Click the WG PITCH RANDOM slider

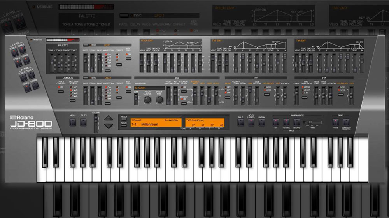(x=168, y=96)
